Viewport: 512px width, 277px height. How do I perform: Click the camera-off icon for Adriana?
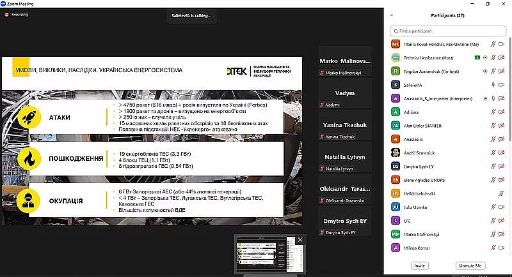click(x=501, y=112)
